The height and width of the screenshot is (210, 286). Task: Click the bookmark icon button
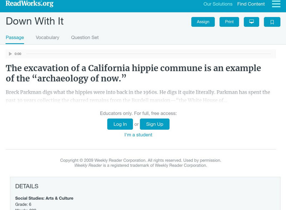272,22
